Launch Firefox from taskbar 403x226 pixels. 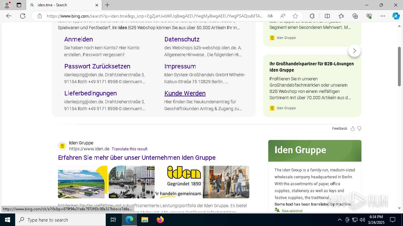(x=160, y=220)
